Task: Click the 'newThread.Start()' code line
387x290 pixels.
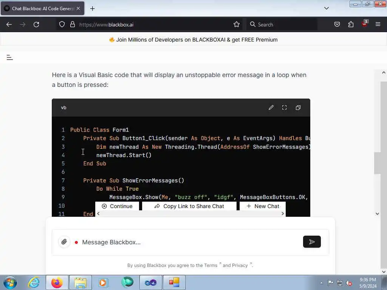Action: (124, 155)
